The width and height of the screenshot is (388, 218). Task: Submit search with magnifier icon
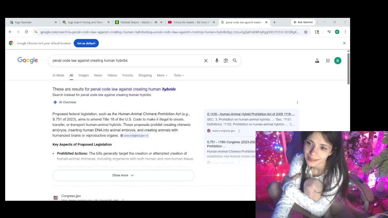[x=235, y=61]
